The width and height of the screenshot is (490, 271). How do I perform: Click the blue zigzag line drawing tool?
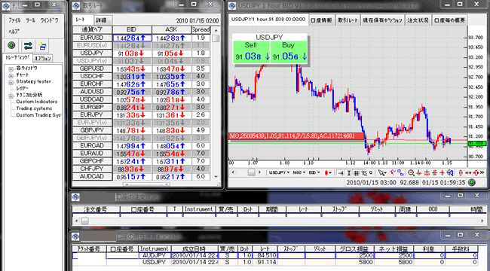[x=393, y=172]
